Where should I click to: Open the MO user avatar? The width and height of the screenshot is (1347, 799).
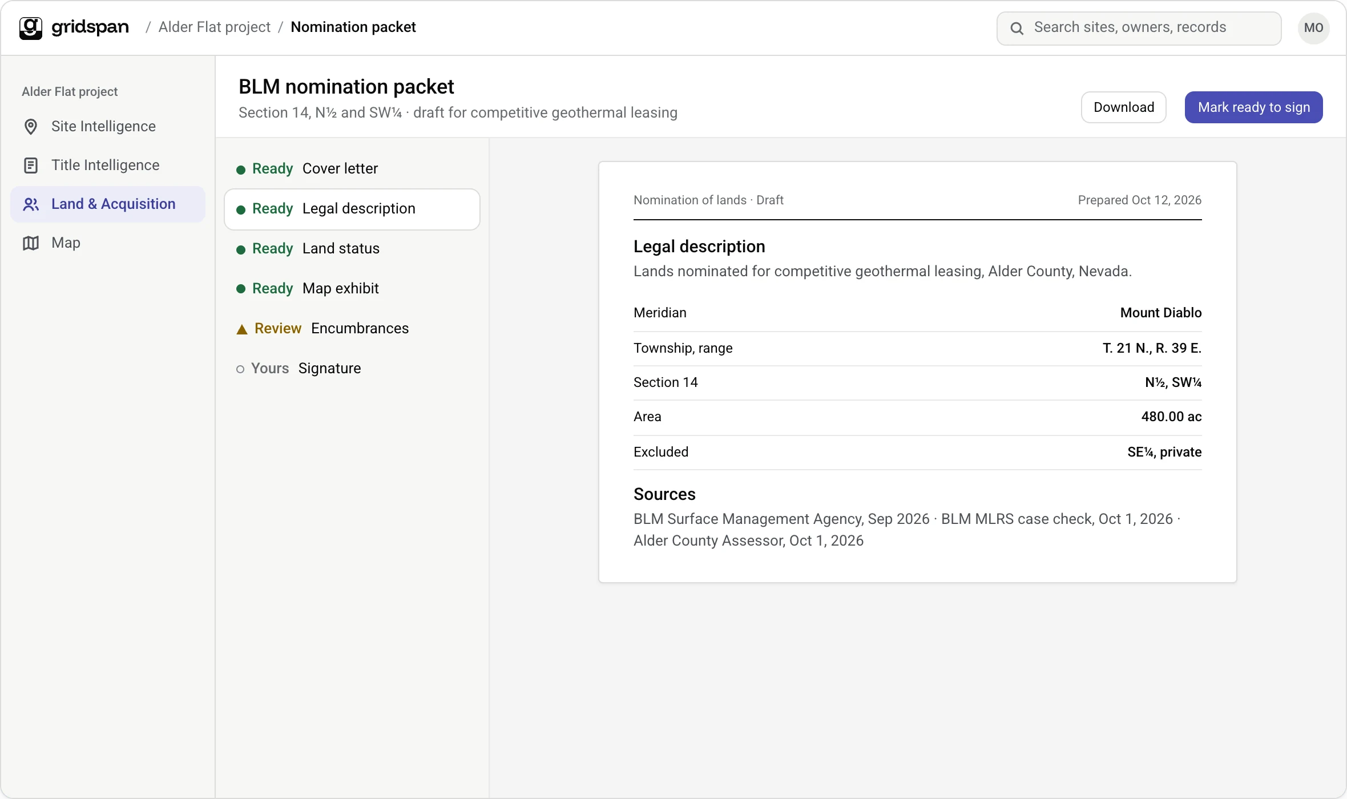pyautogui.click(x=1314, y=28)
